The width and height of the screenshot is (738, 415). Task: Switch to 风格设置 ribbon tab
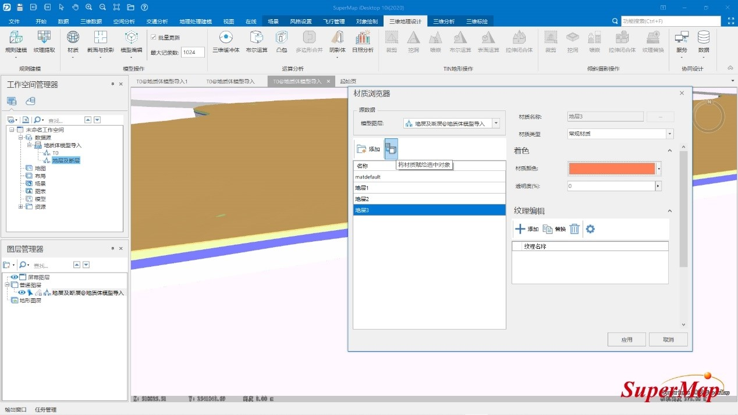pyautogui.click(x=301, y=21)
